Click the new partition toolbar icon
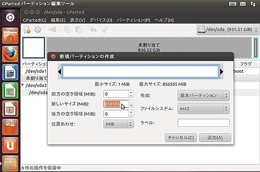 pyautogui.click(x=27, y=30)
